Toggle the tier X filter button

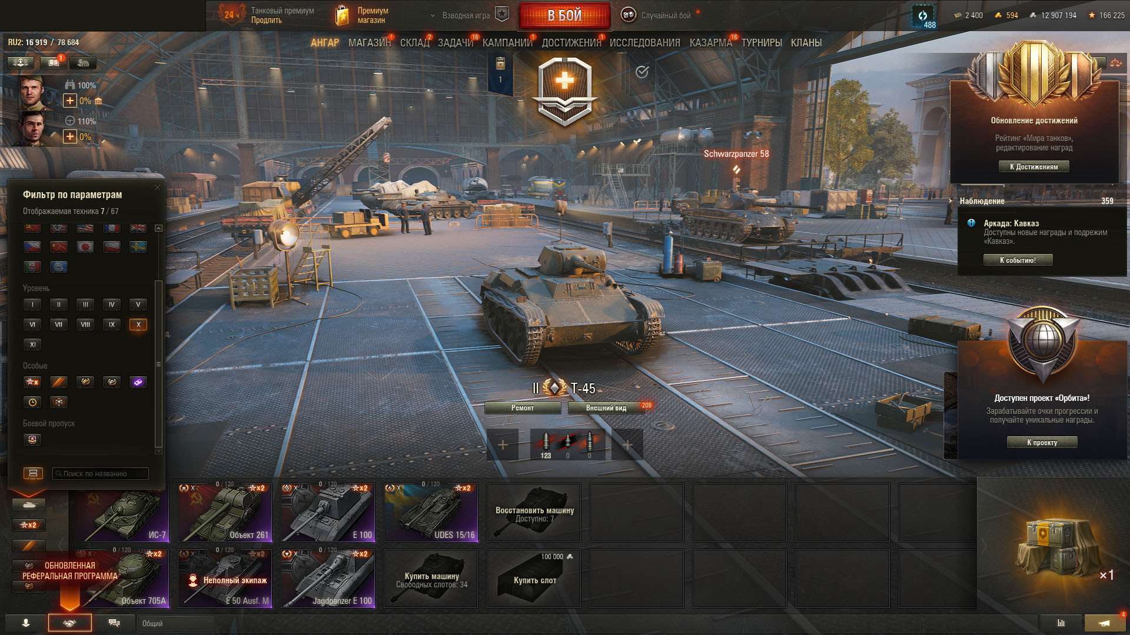point(138,325)
